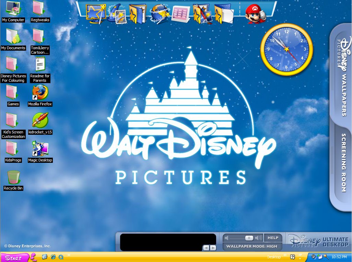Open the KidsProgs folder
Image resolution: width=352 pixels, height=262 pixels.
pyautogui.click(x=13, y=152)
